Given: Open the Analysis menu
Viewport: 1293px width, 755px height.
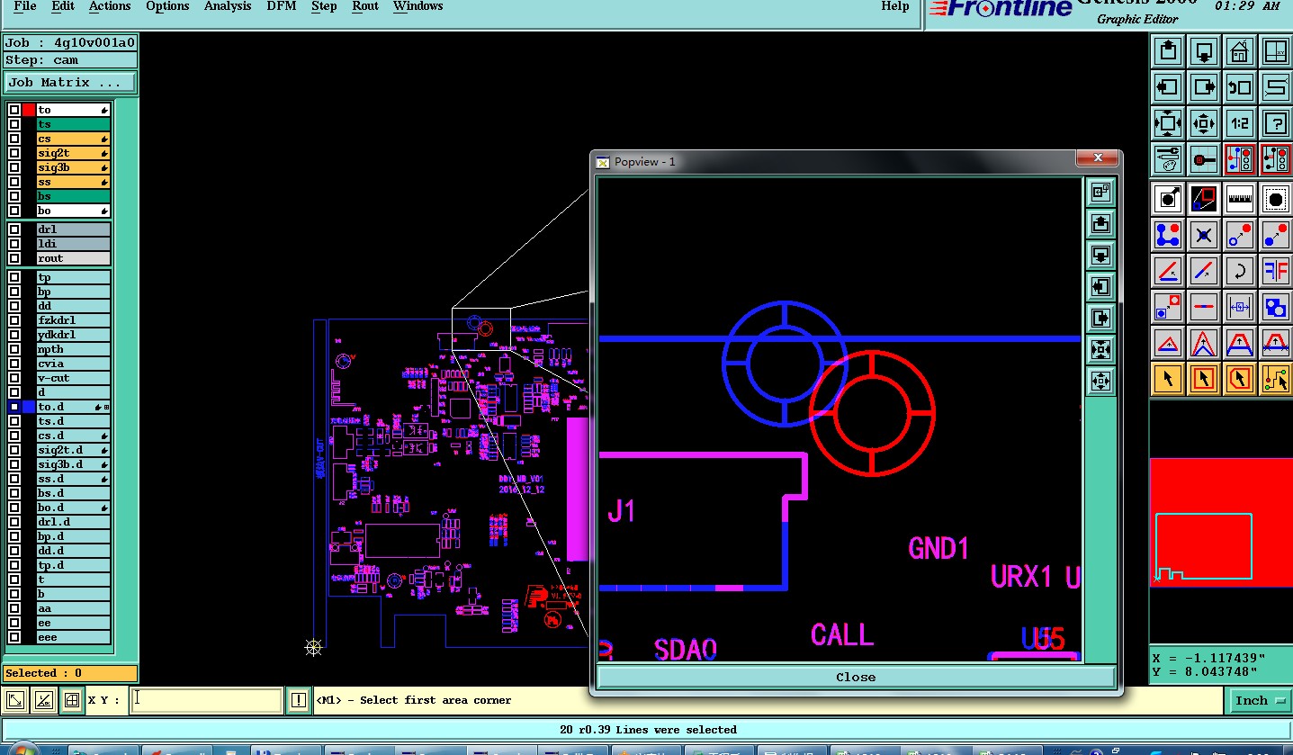Looking at the screenshot, I should pyautogui.click(x=228, y=6).
